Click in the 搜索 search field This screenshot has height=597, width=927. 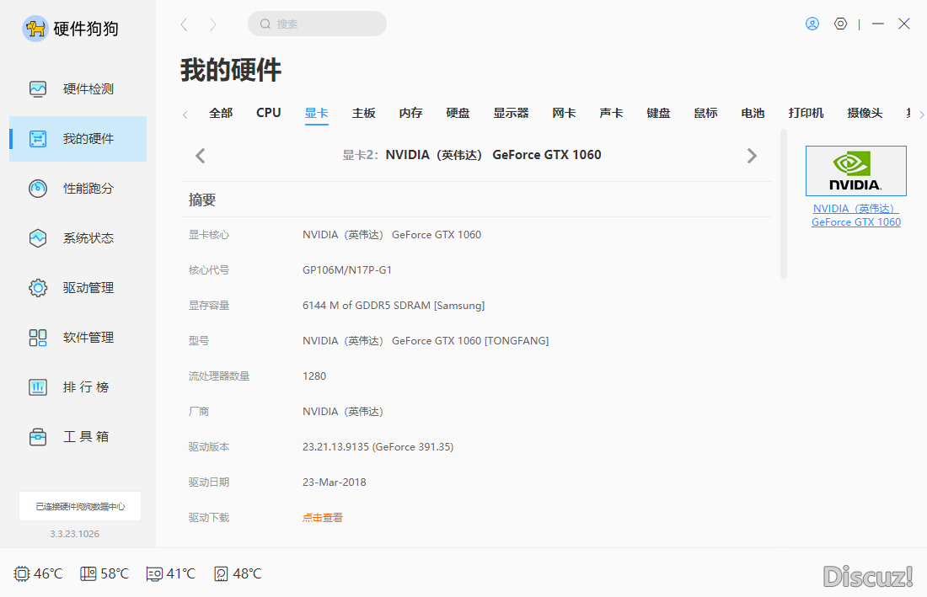pyautogui.click(x=318, y=24)
